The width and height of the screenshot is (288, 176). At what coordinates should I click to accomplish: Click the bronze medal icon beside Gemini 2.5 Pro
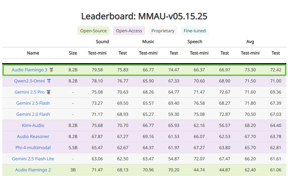(49, 92)
